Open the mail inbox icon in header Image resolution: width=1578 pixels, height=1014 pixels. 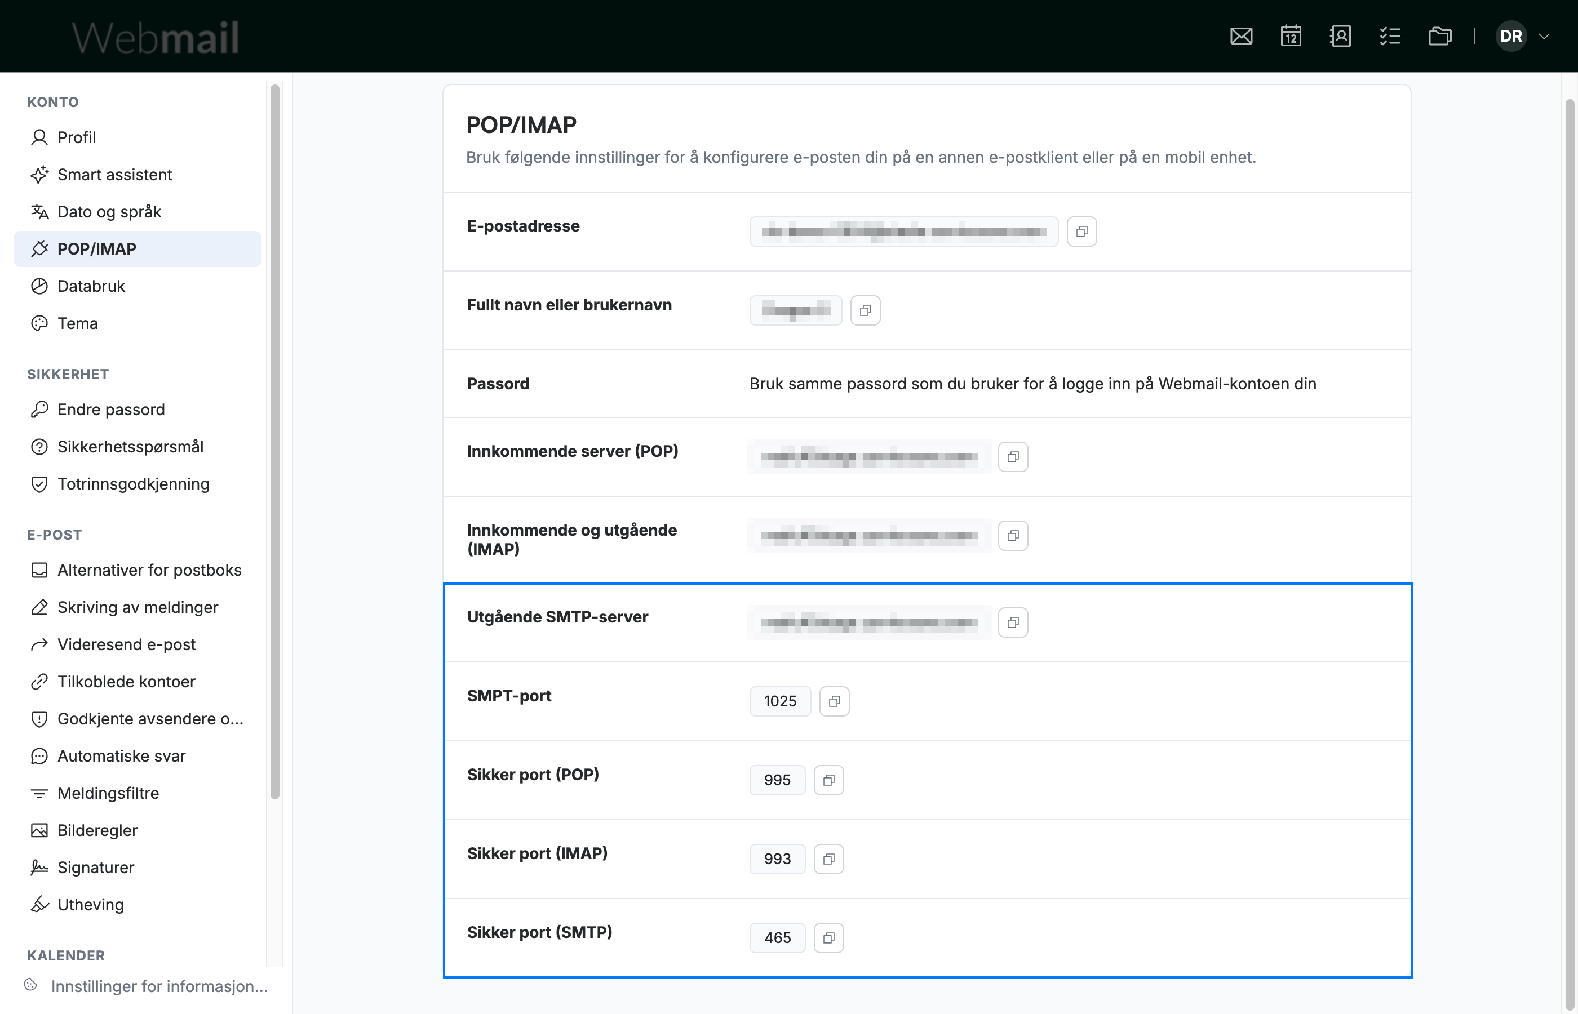(1241, 36)
